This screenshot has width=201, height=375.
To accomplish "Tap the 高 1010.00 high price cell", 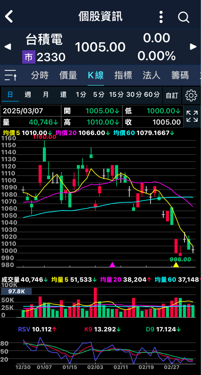I will pyautogui.click(x=92, y=122).
